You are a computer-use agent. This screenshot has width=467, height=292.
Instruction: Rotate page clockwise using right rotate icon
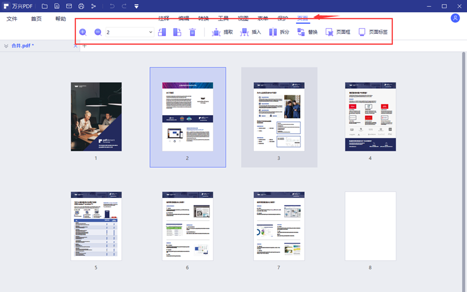point(177,32)
